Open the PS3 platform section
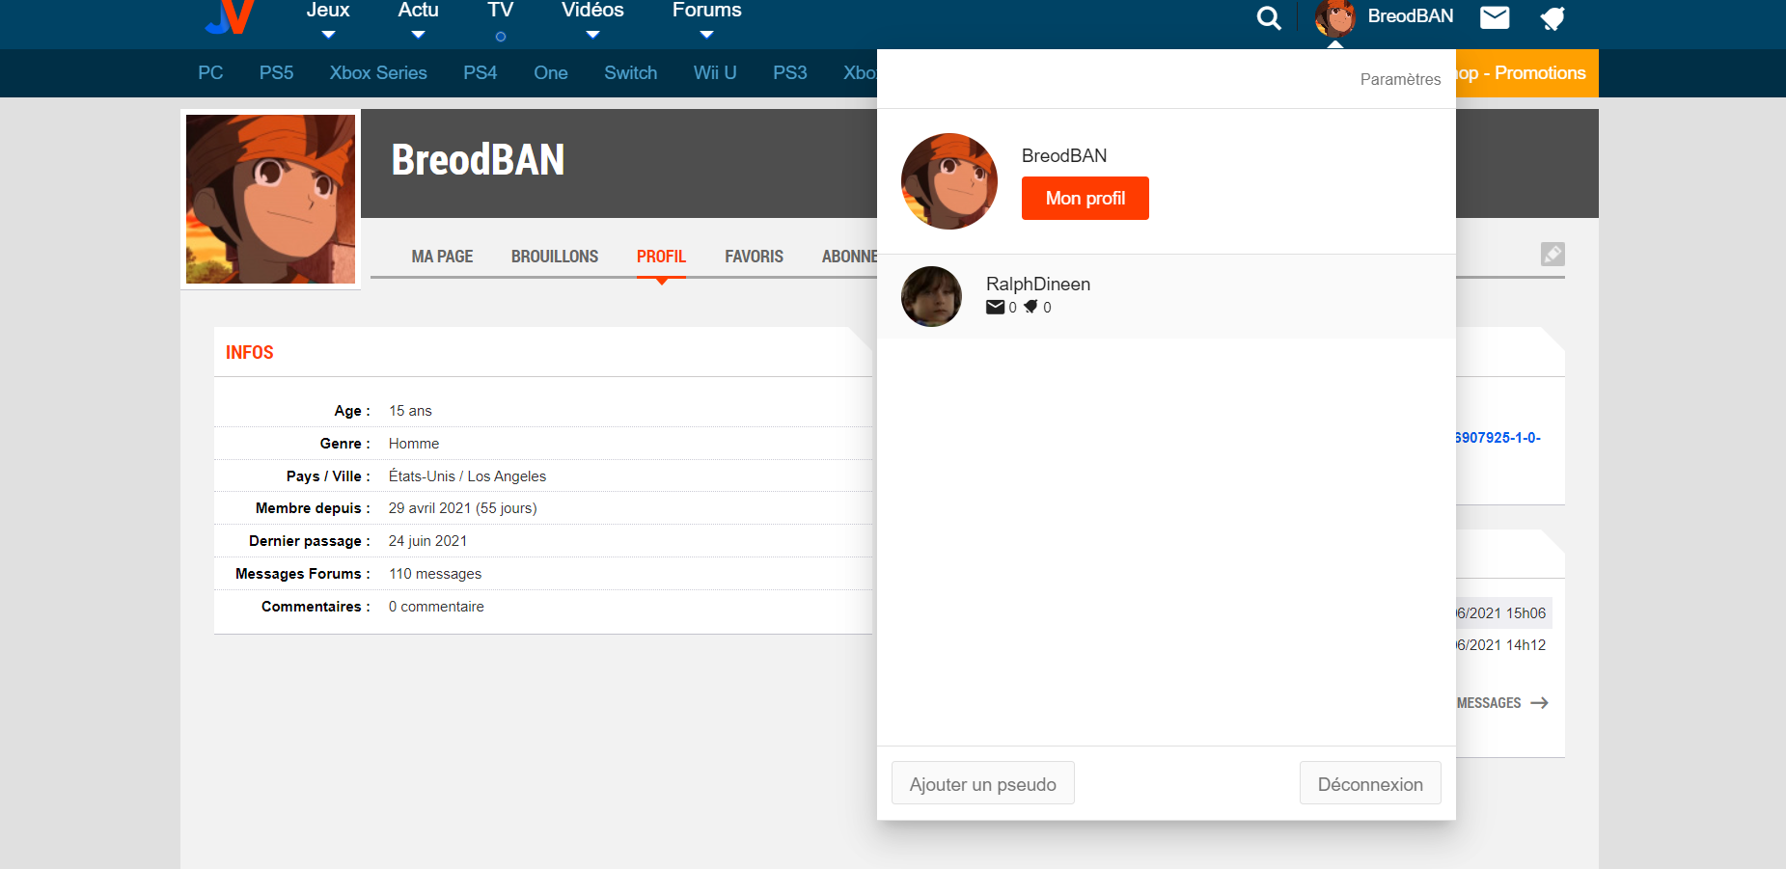 click(790, 73)
